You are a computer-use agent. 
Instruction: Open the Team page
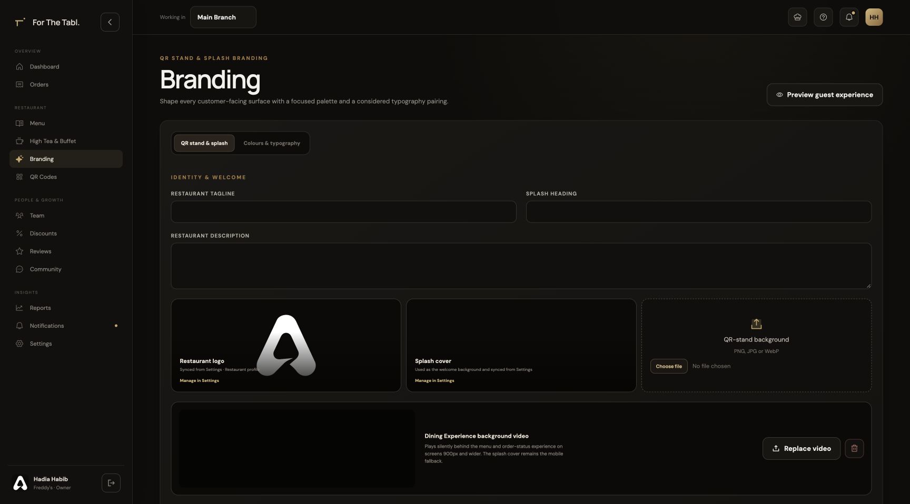coord(66,216)
